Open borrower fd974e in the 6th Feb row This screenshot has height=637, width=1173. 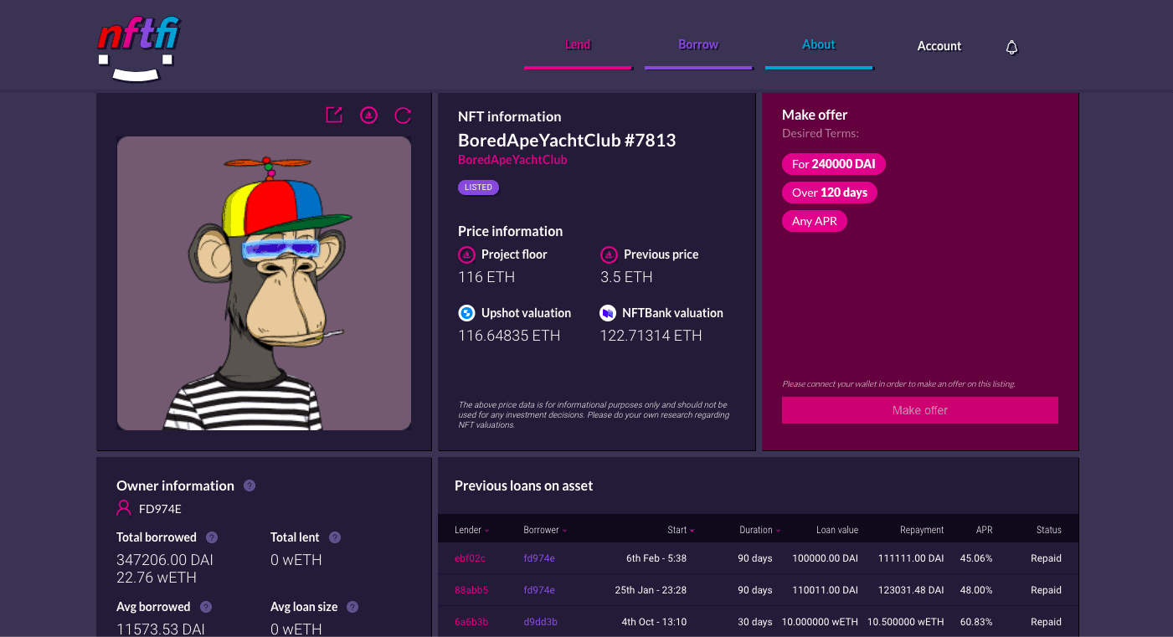pyautogui.click(x=539, y=558)
